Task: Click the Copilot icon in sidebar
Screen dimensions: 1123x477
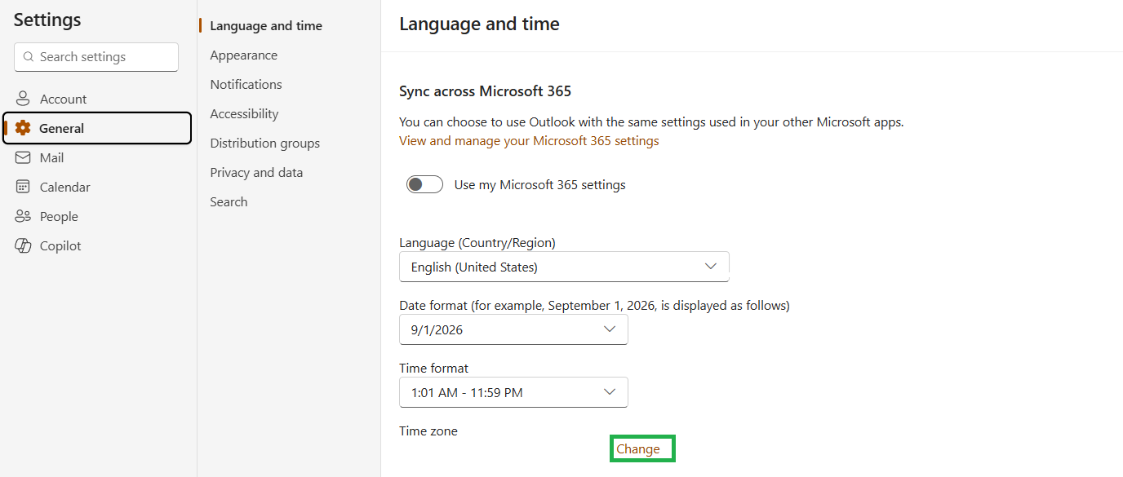Action: coord(23,245)
